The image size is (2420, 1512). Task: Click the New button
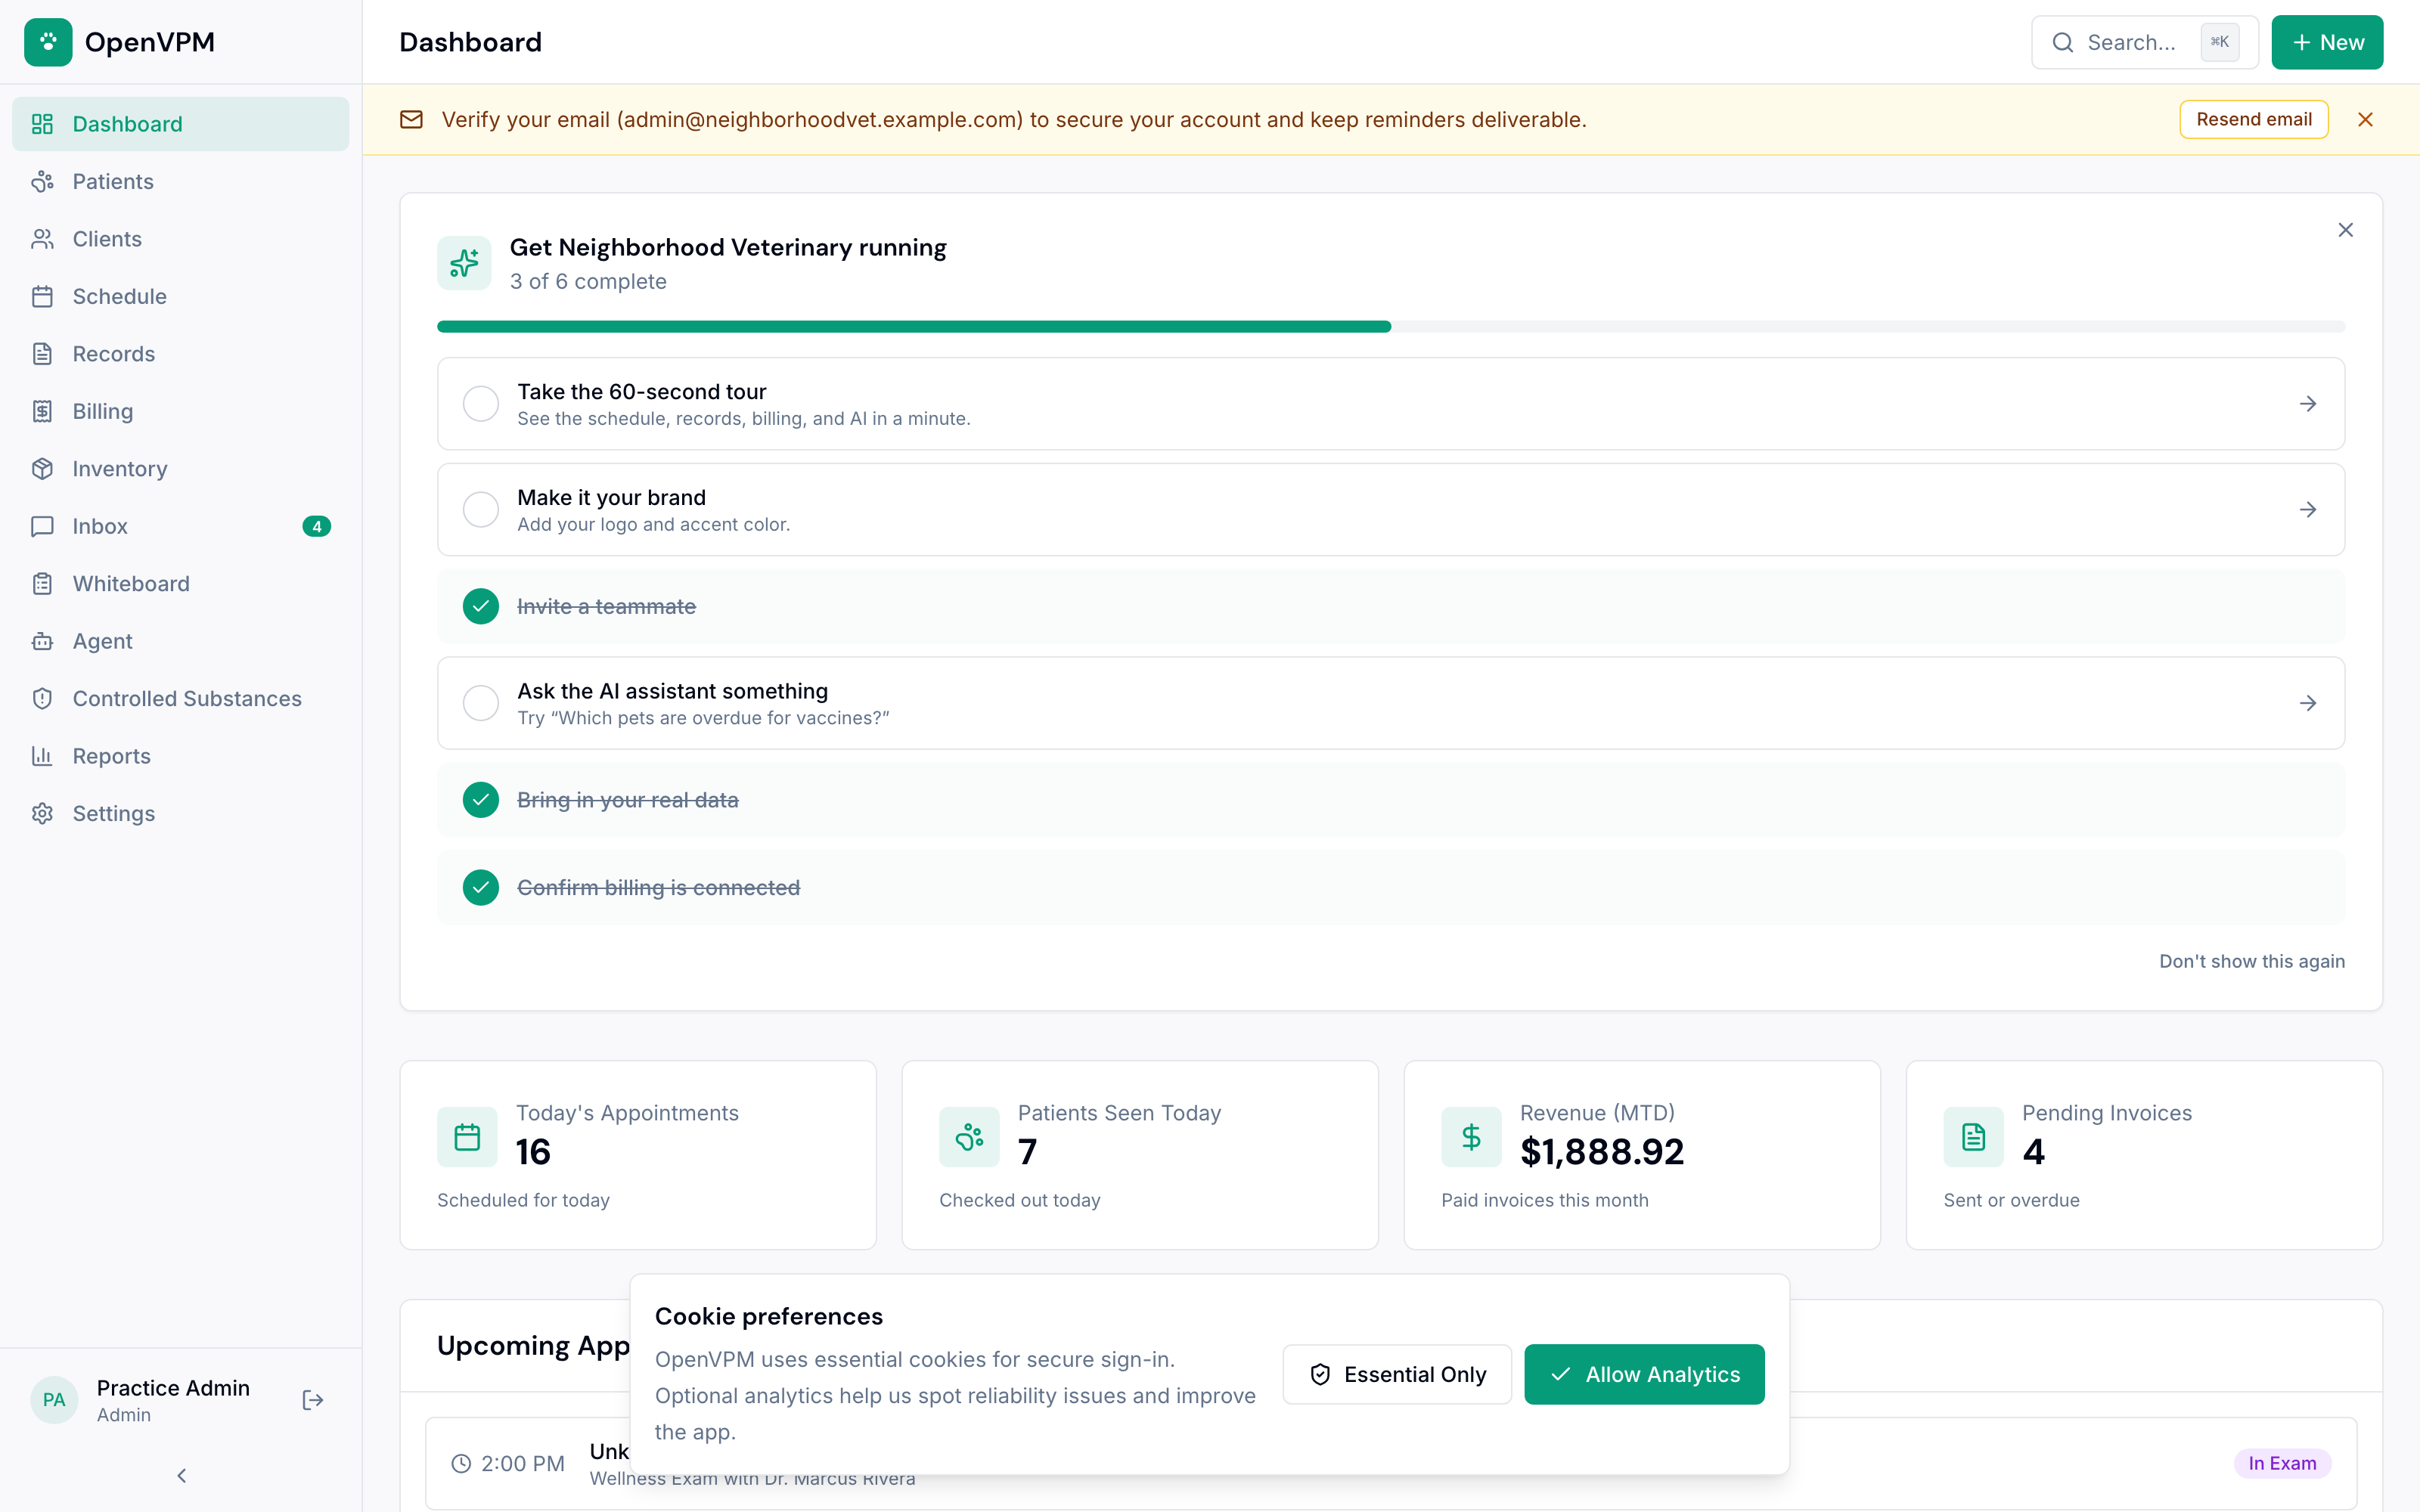click(x=2327, y=42)
